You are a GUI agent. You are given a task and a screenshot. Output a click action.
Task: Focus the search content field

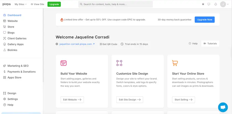point(115,4)
